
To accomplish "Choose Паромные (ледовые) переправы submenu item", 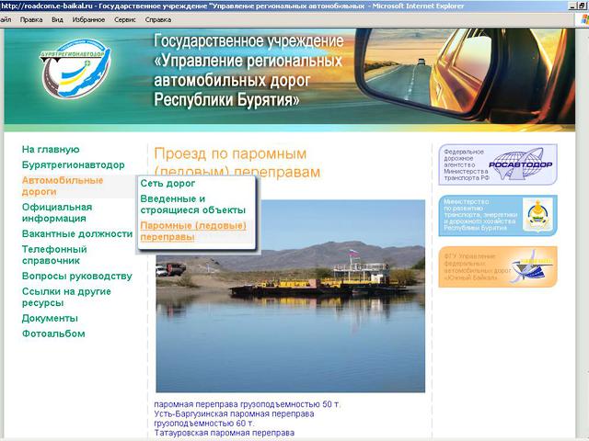I will [x=193, y=231].
